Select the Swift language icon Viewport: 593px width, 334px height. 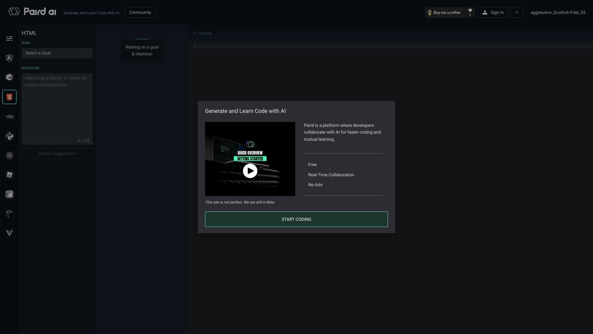pyautogui.click(x=9, y=194)
